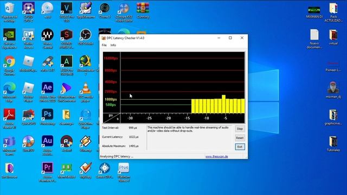Launch QuickCPU from desktop
This screenshot has width=347, height=195.
coord(28,117)
